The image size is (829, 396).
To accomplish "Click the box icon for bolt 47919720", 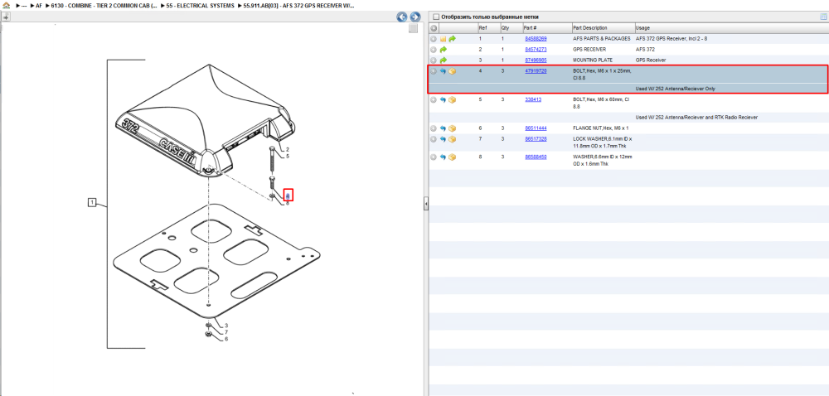I will [453, 71].
